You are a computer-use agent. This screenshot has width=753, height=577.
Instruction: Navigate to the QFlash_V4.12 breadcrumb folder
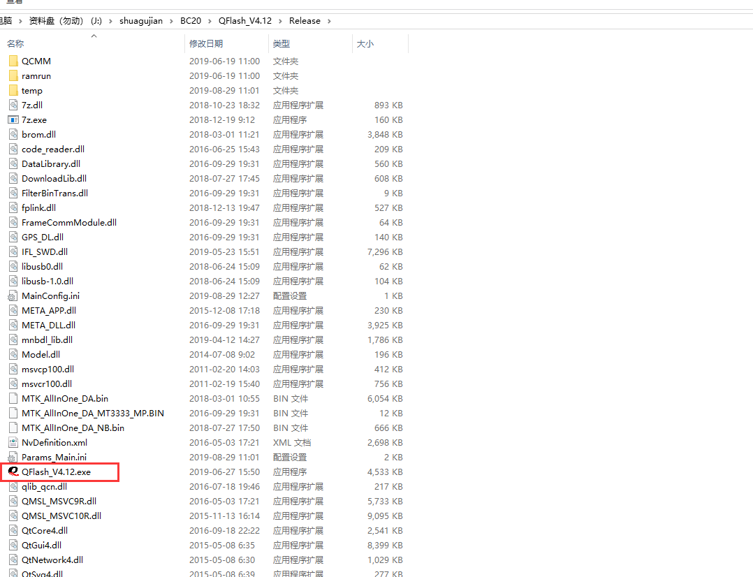point(245,21)
